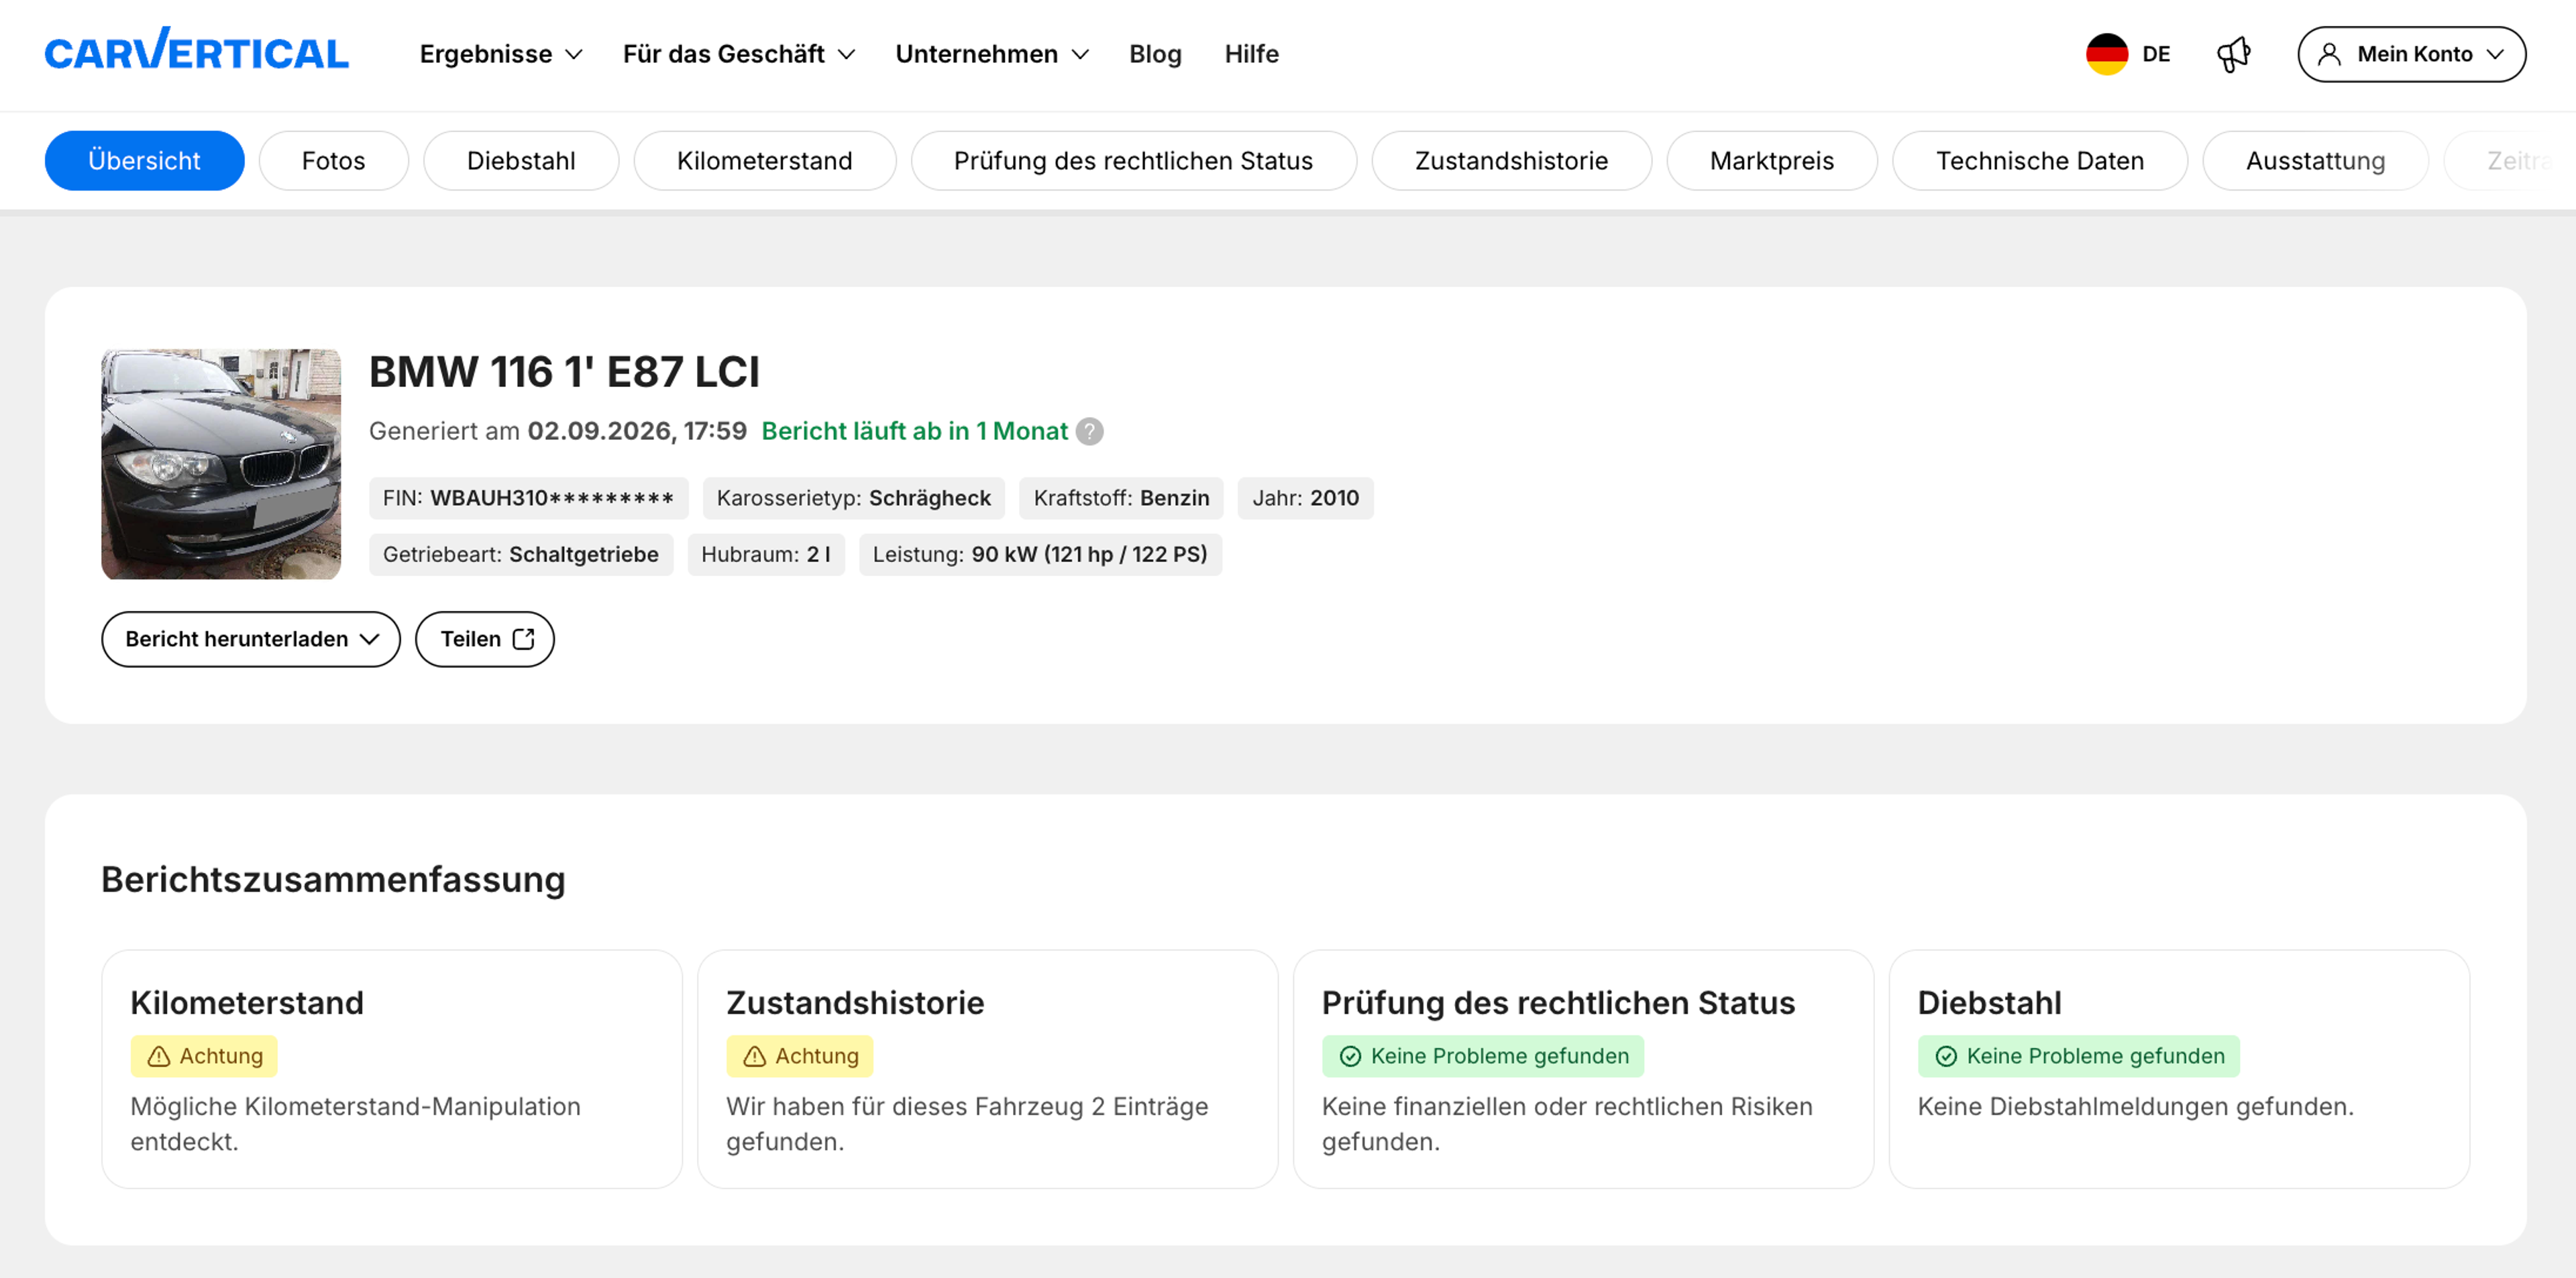Click the Leistung 90 kW chip
This screenshot has height=1278, width=2576.
pyautogui.click(x=1040, y=554)
